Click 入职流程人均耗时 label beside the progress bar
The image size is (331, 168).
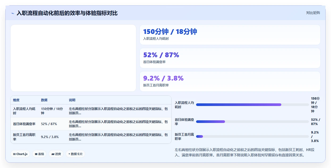[x=184, y=105]
